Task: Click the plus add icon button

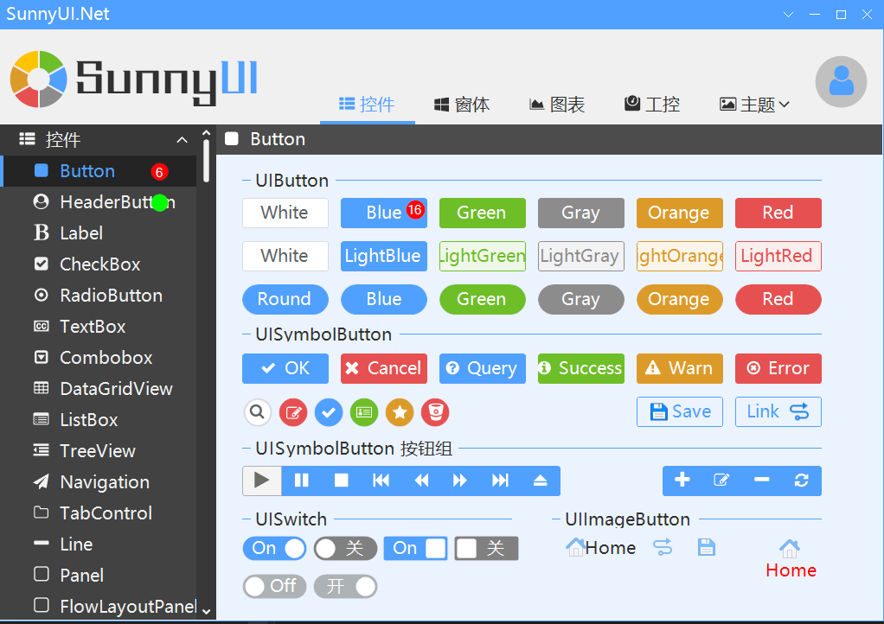Action: pyautogui.click(x=682, y=481)
